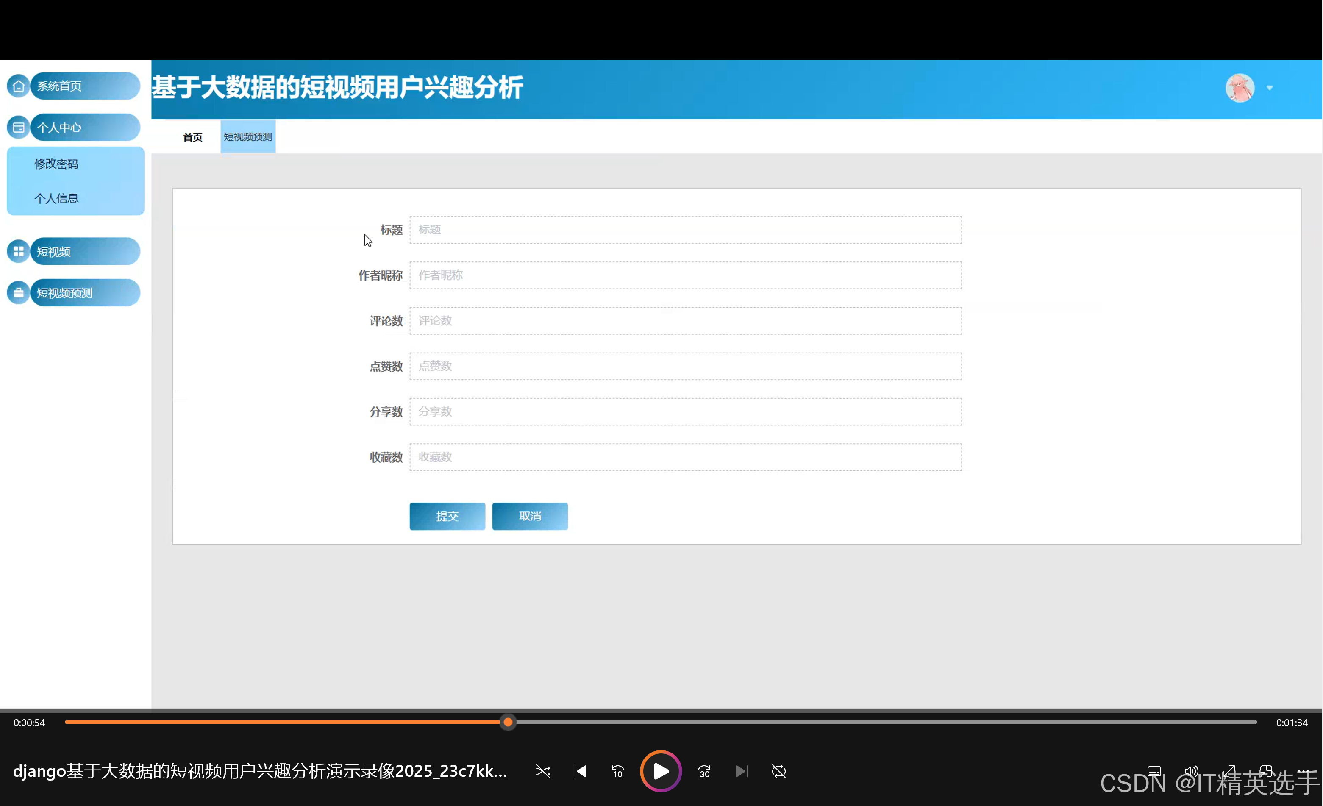Open the dropdown arrow next to the avatar
The height and width of the screenshot is (806, 1323).
1270,88
